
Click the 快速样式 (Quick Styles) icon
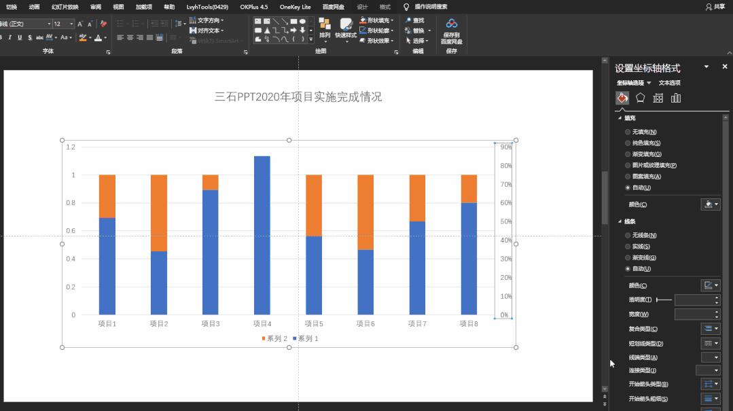(346, 27)
